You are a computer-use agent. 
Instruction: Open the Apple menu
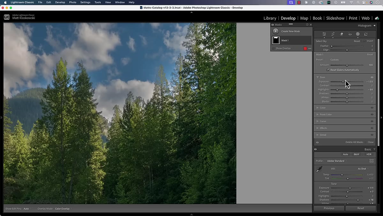5,2
